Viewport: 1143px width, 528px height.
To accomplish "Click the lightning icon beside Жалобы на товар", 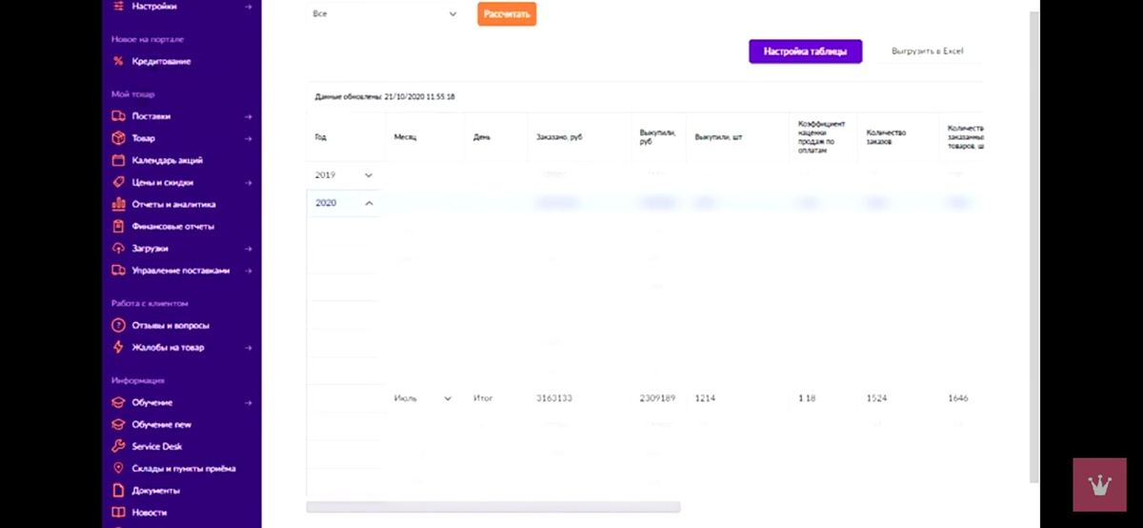I will [x=118, y=347].
